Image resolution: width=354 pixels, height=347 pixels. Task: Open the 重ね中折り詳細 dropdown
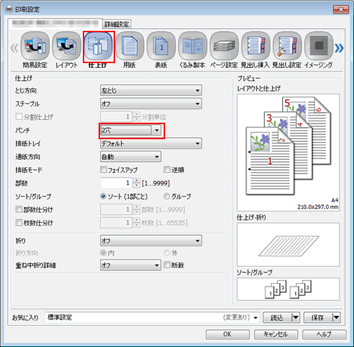tap(131, 265)
